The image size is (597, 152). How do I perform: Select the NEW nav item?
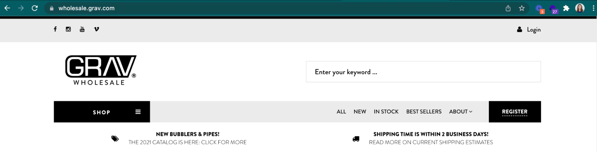360,112
